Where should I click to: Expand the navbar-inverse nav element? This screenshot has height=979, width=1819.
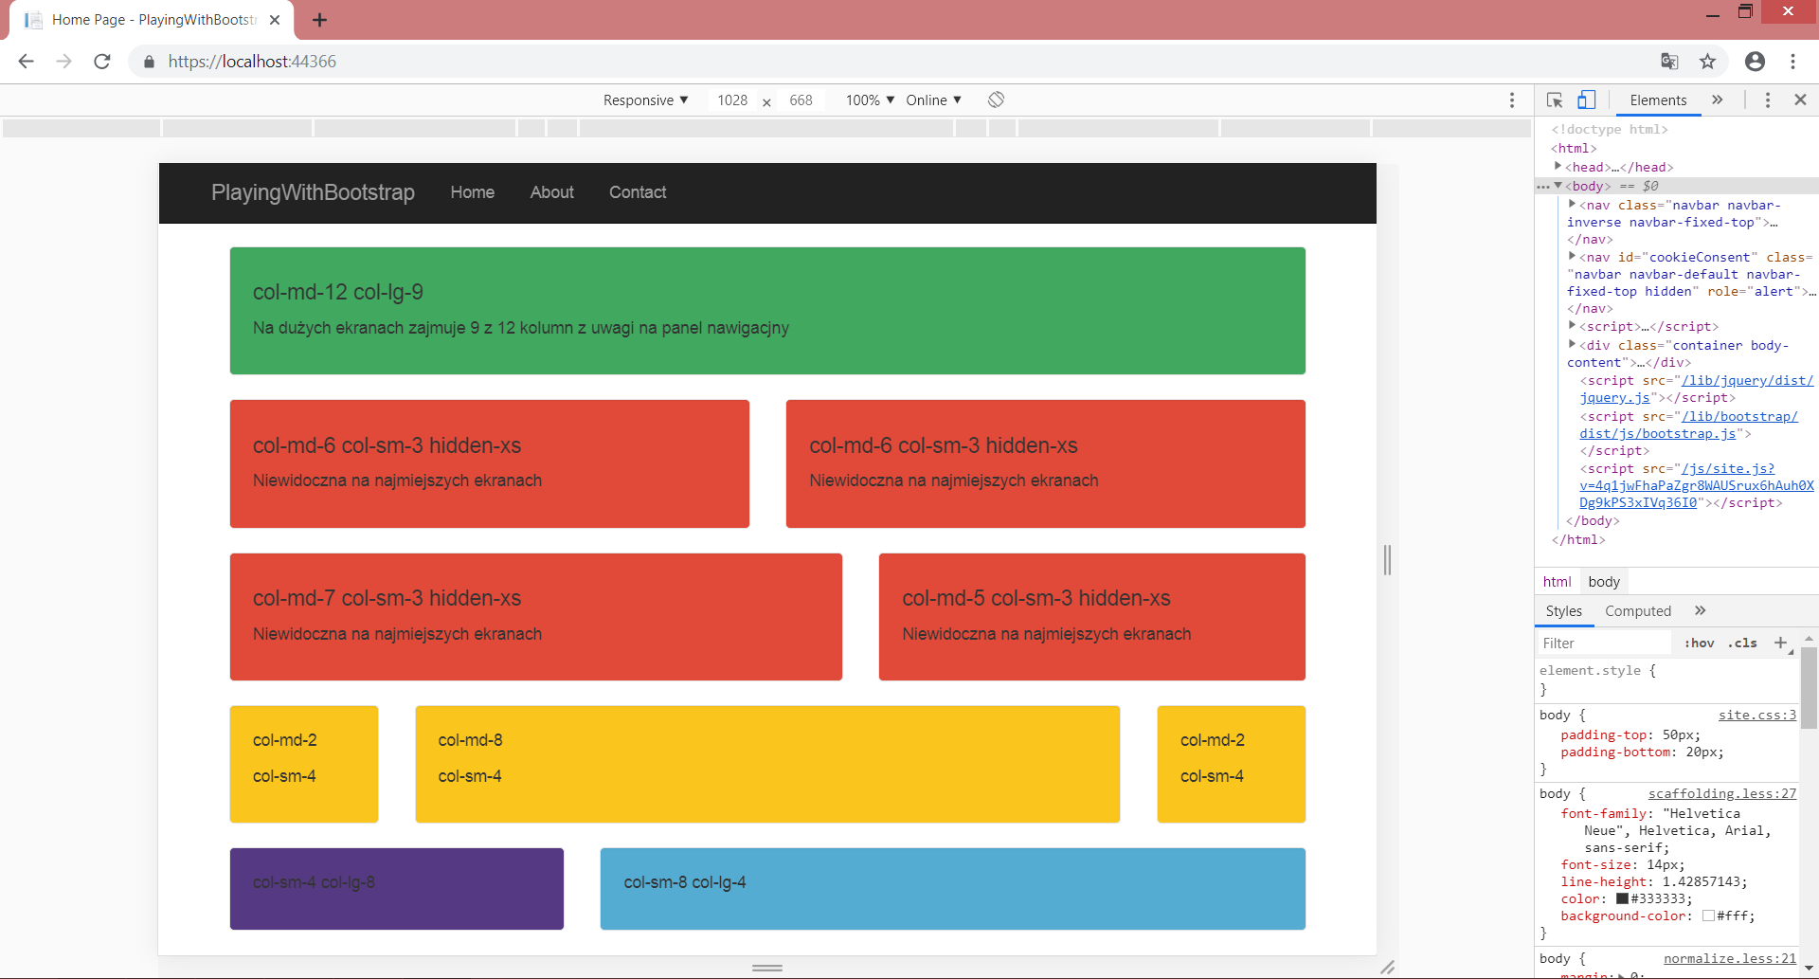(x=1572, y=204)
